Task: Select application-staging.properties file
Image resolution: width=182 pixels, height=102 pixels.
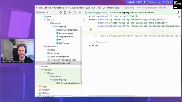Action: [x=63, y=60]
